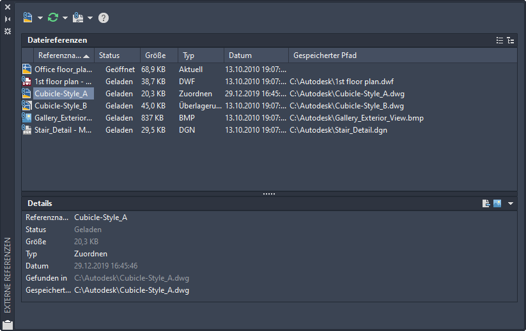Switch file references to list view
The image size is (526, 331).
[500, 40]
